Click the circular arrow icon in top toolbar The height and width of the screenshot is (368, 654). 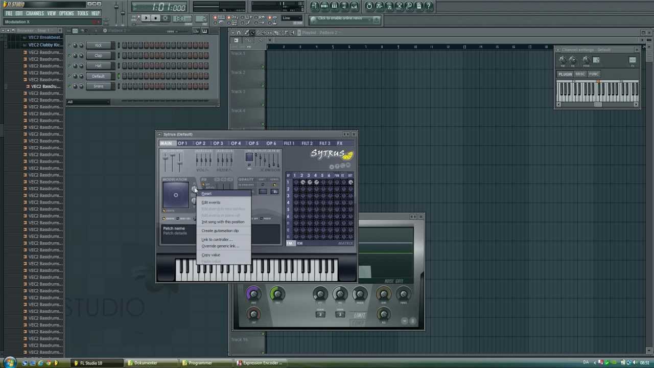point(369,6)
